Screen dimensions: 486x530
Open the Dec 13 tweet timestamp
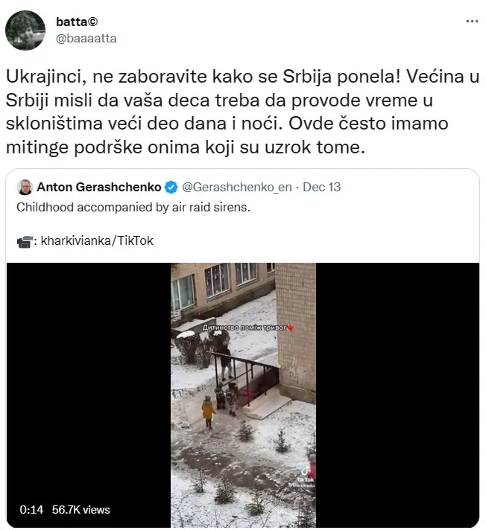(321, 187)
